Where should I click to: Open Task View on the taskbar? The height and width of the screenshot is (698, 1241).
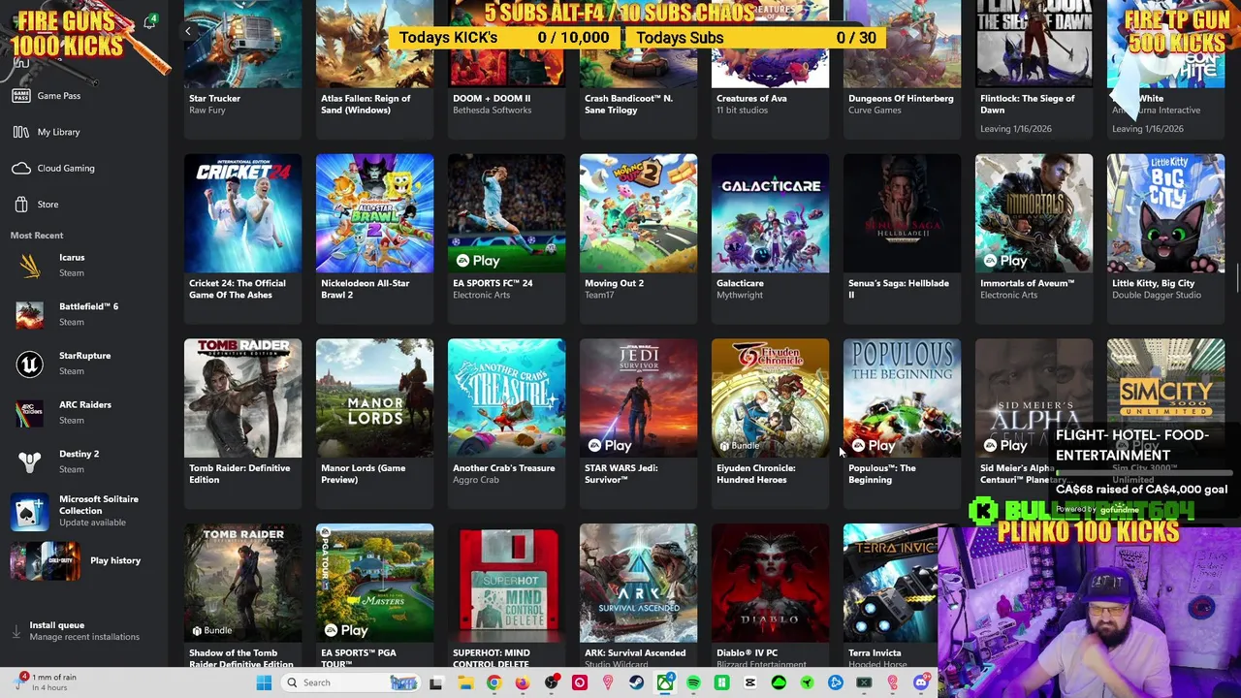click(x=436, y=682)
